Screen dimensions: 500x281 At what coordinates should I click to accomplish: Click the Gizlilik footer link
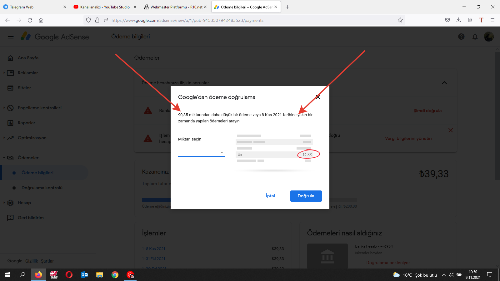point(32,261)
